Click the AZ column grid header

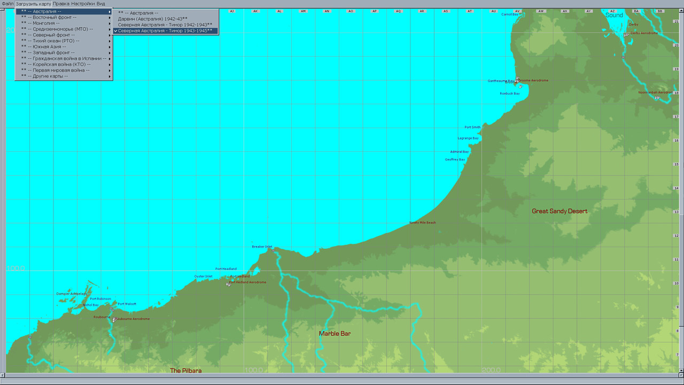612,11
